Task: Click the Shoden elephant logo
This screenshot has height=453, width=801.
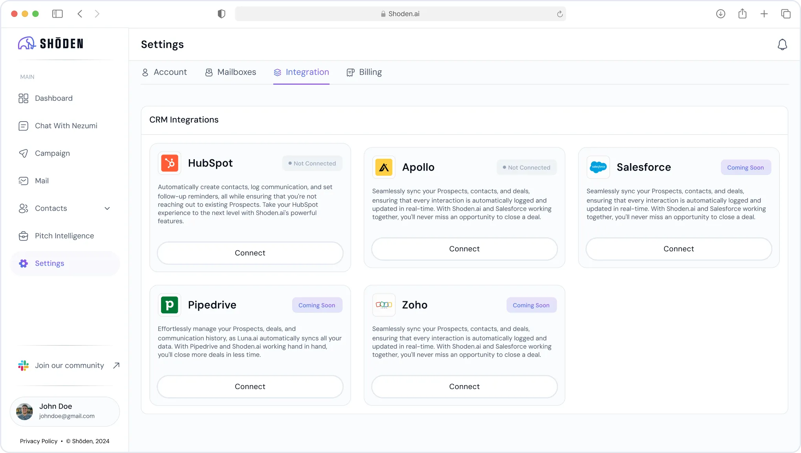Action: point(27,43)
